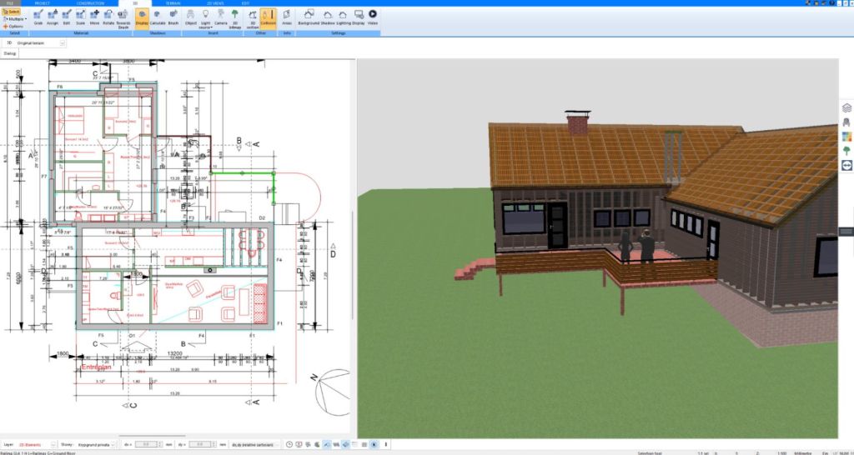Toggle the Display shadows button
This screenshot has height=455, width=854.
(x=142, y=18)
